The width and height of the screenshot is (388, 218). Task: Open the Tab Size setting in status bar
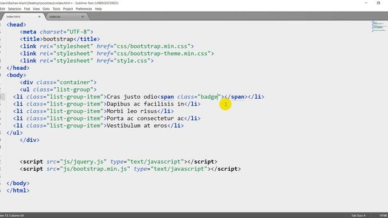[358, 216]
